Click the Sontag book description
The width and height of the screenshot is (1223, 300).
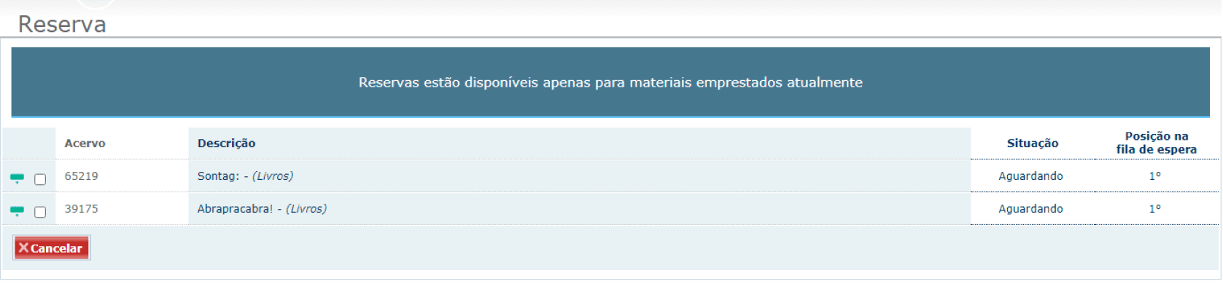pos(245,176)
